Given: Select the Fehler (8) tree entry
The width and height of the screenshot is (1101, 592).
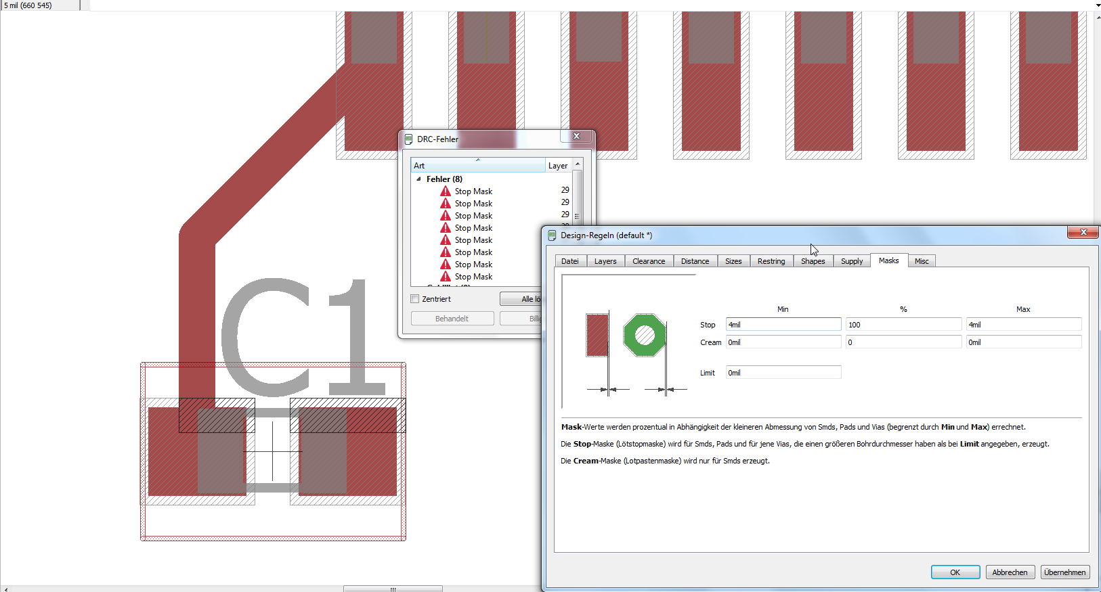Looking at the screenshot, I should pos(444,179).
